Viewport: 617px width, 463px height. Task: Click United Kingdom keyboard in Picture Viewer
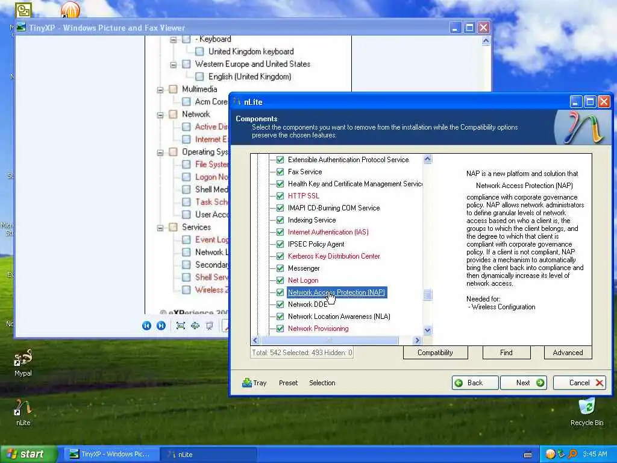click(251, 52)
